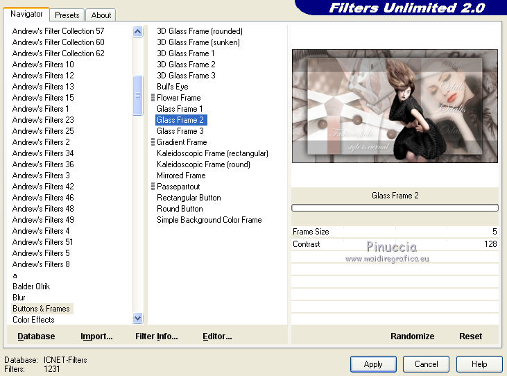Screen dimensions: 507x376
Task: Adjust the Contrast slider
Action: pos(395,244)
